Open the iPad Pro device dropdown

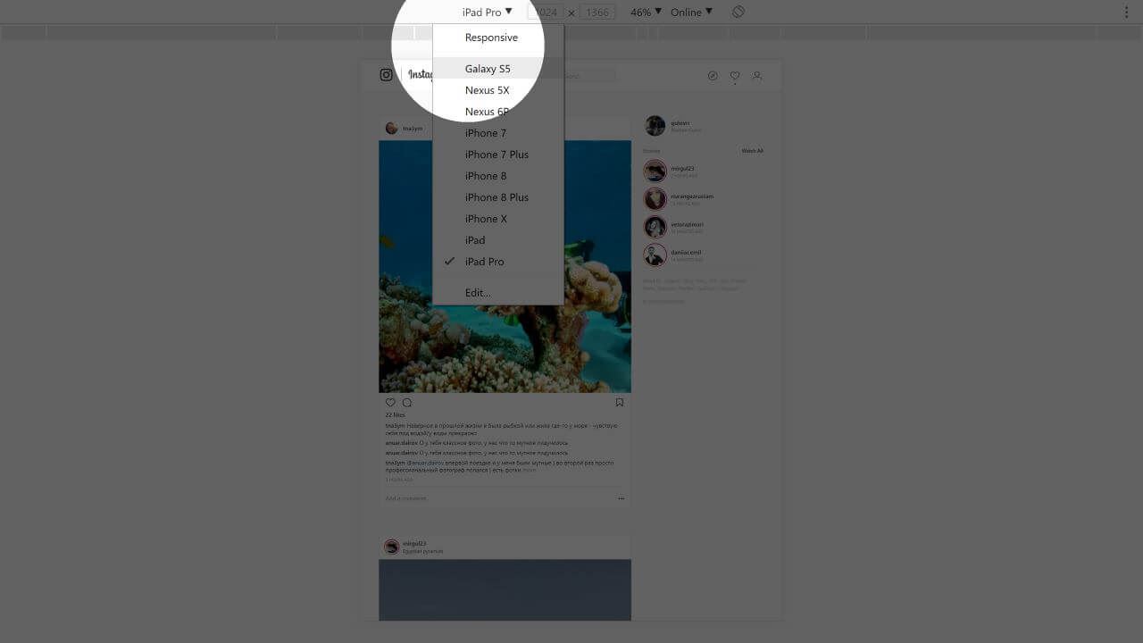point(487,12)
